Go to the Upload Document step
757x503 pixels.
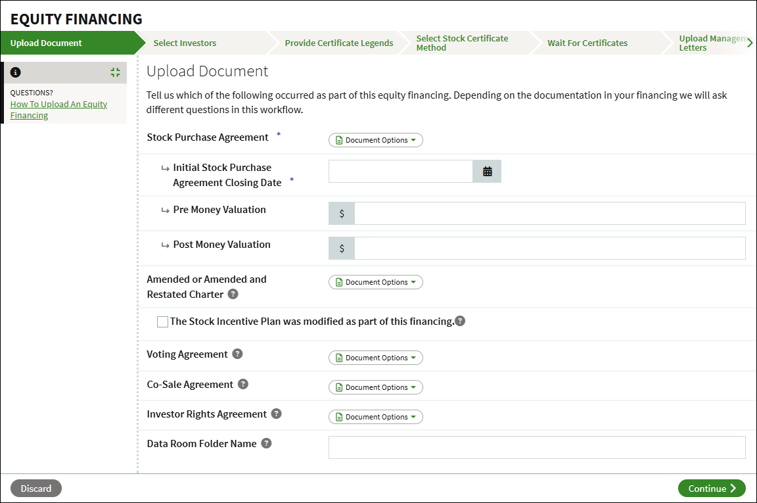point(68,43)
